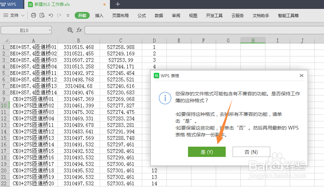Add a new document tab with plus
The image size is (324, 187).
[x=118, y=4]
